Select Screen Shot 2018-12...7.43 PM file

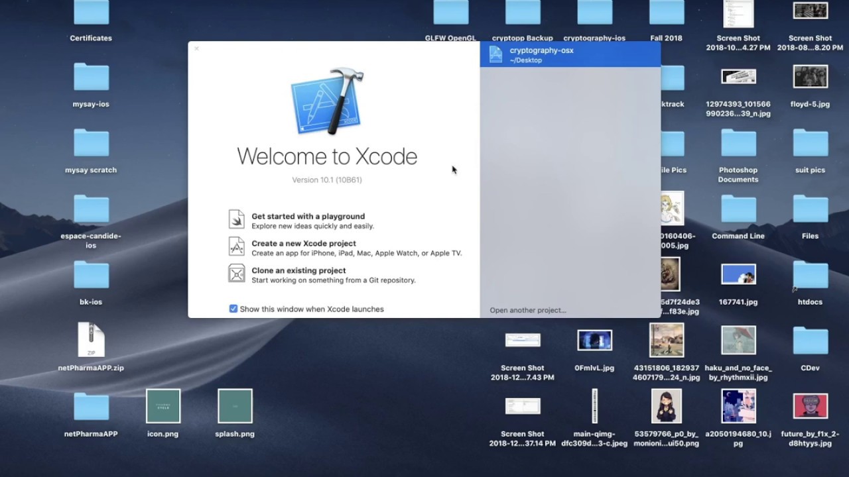[523, 340]
